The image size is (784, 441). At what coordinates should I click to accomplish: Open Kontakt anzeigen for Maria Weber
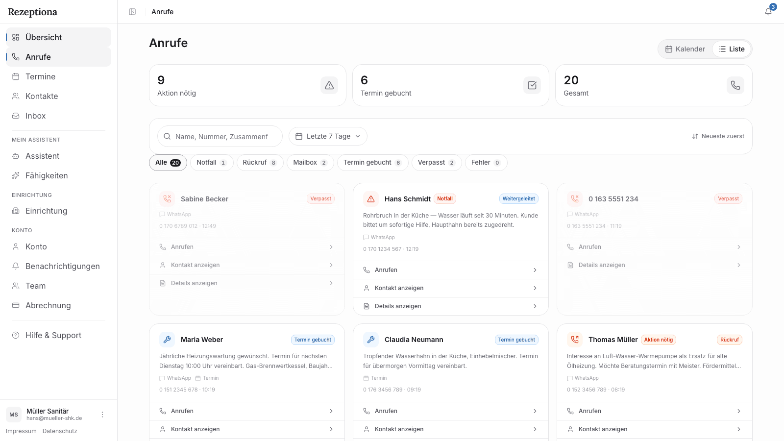247,429
